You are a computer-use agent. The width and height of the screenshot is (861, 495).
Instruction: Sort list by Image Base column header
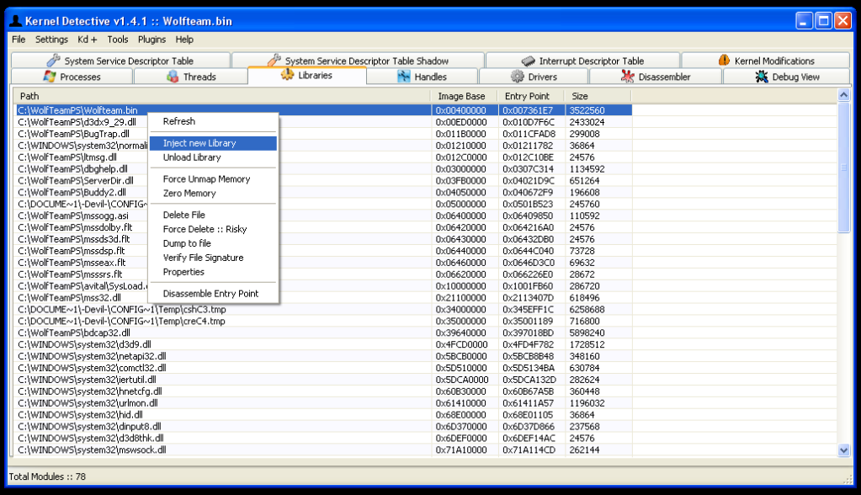click(461, 96)
